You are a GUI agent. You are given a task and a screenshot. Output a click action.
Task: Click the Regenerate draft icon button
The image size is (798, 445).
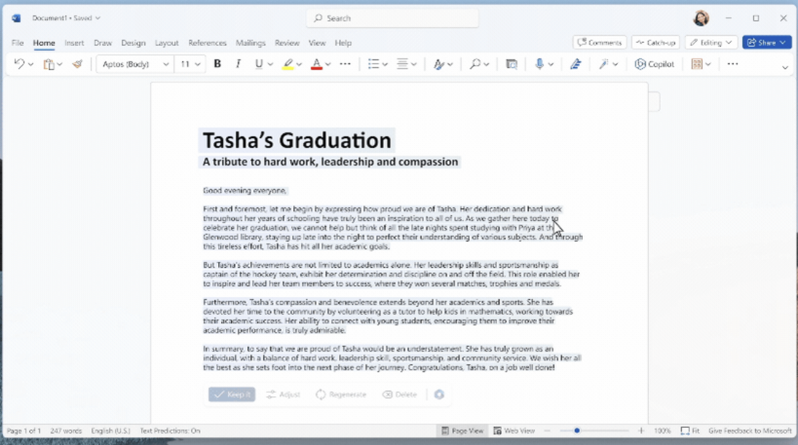(x=341, y=394)
